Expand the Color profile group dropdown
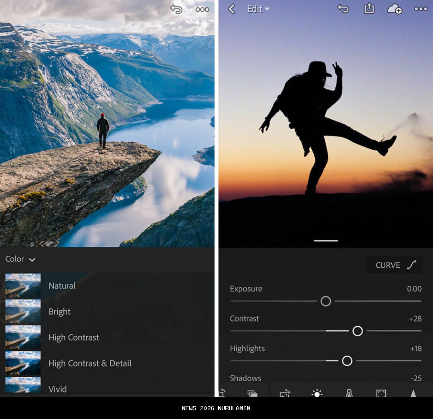Image resolution: width=433 pixels, height=419 pixels. coord(20,259)
